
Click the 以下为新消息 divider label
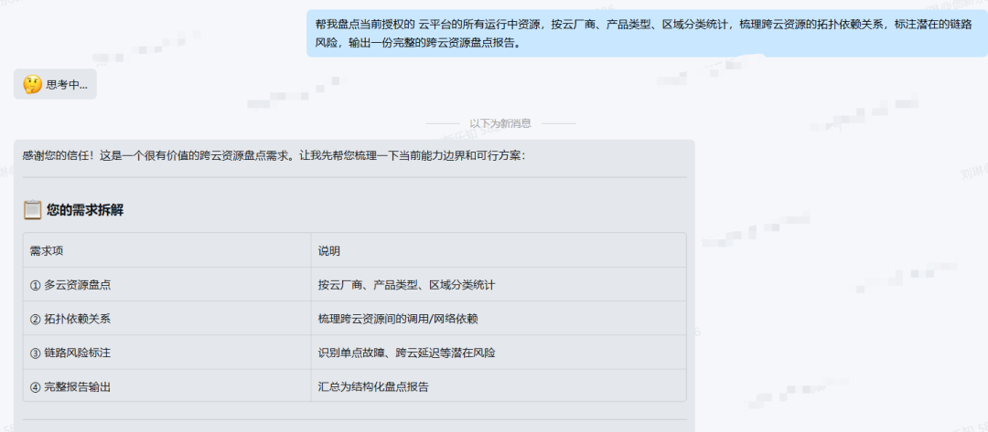click(500, 123)
